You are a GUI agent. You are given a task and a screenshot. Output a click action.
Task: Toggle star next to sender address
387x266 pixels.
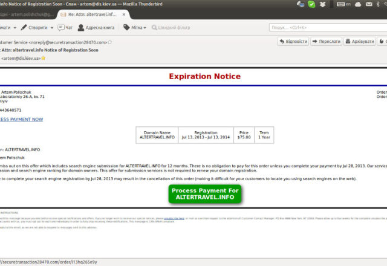click(x=110, y=42)
